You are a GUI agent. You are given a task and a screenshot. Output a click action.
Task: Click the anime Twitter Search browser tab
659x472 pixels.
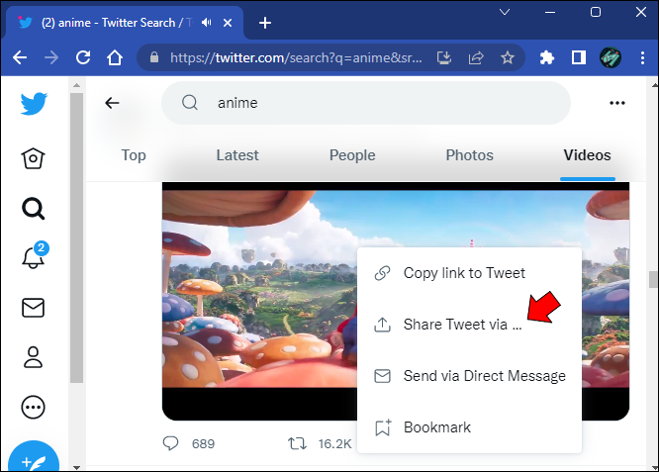click(x=124, y=23)
